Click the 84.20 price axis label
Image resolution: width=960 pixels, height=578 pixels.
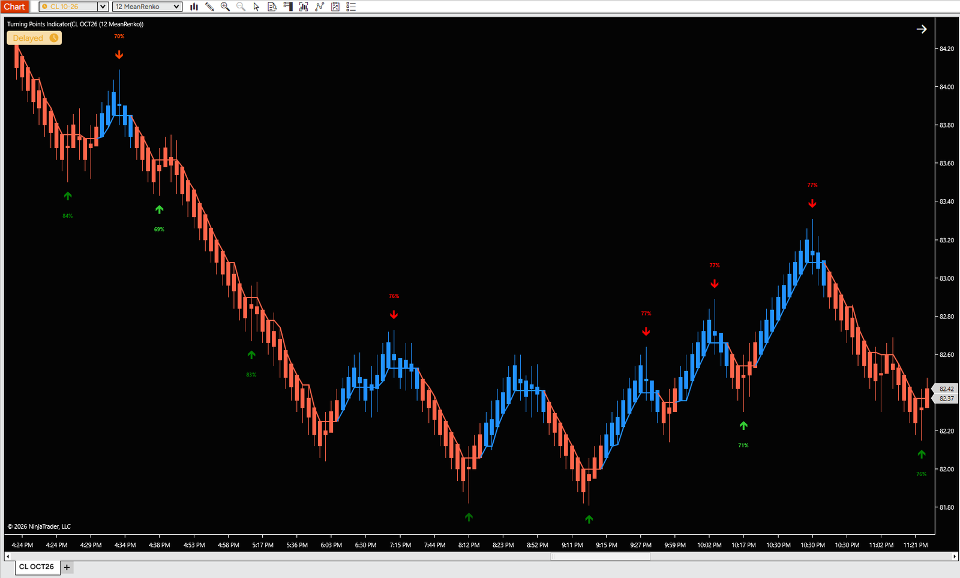[x=947, y=49]
